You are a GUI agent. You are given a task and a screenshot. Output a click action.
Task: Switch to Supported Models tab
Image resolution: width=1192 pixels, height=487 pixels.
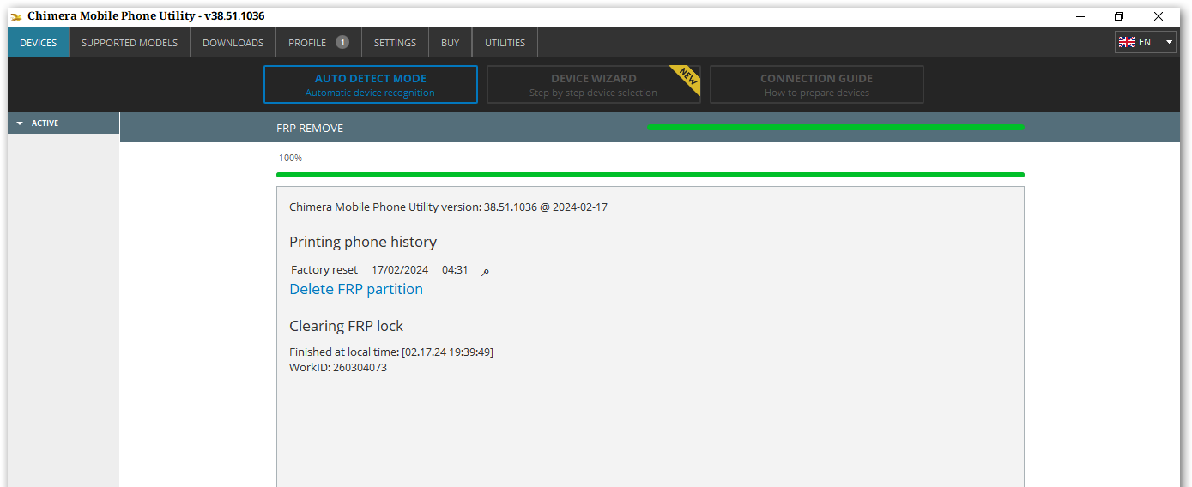tap(130, 42)
